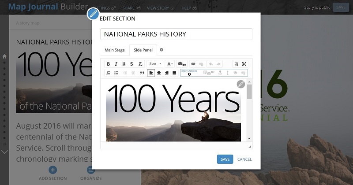Viewport: 353px width, 185px height.
Task: Click the Story Action locate address pin icon
Action: (x=220, y=73)
